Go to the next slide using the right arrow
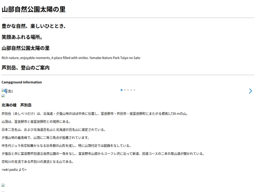256x192 pixels. point(250,91)
